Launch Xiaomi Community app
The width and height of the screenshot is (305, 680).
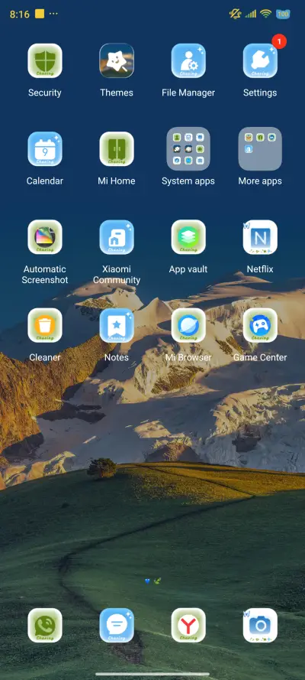(117, 237)
